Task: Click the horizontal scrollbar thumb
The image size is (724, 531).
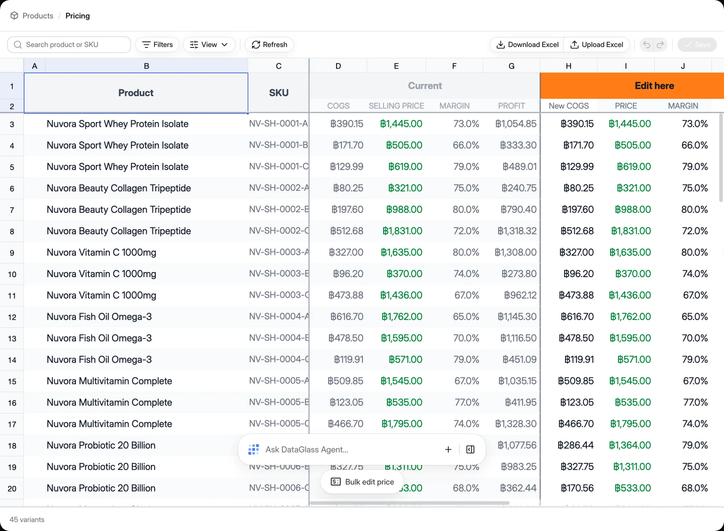Action: 409,503
